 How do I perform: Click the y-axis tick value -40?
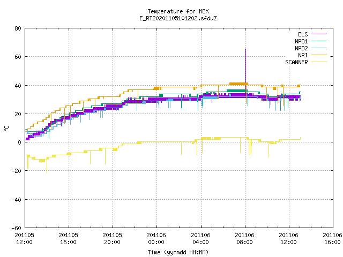(17, 200)
